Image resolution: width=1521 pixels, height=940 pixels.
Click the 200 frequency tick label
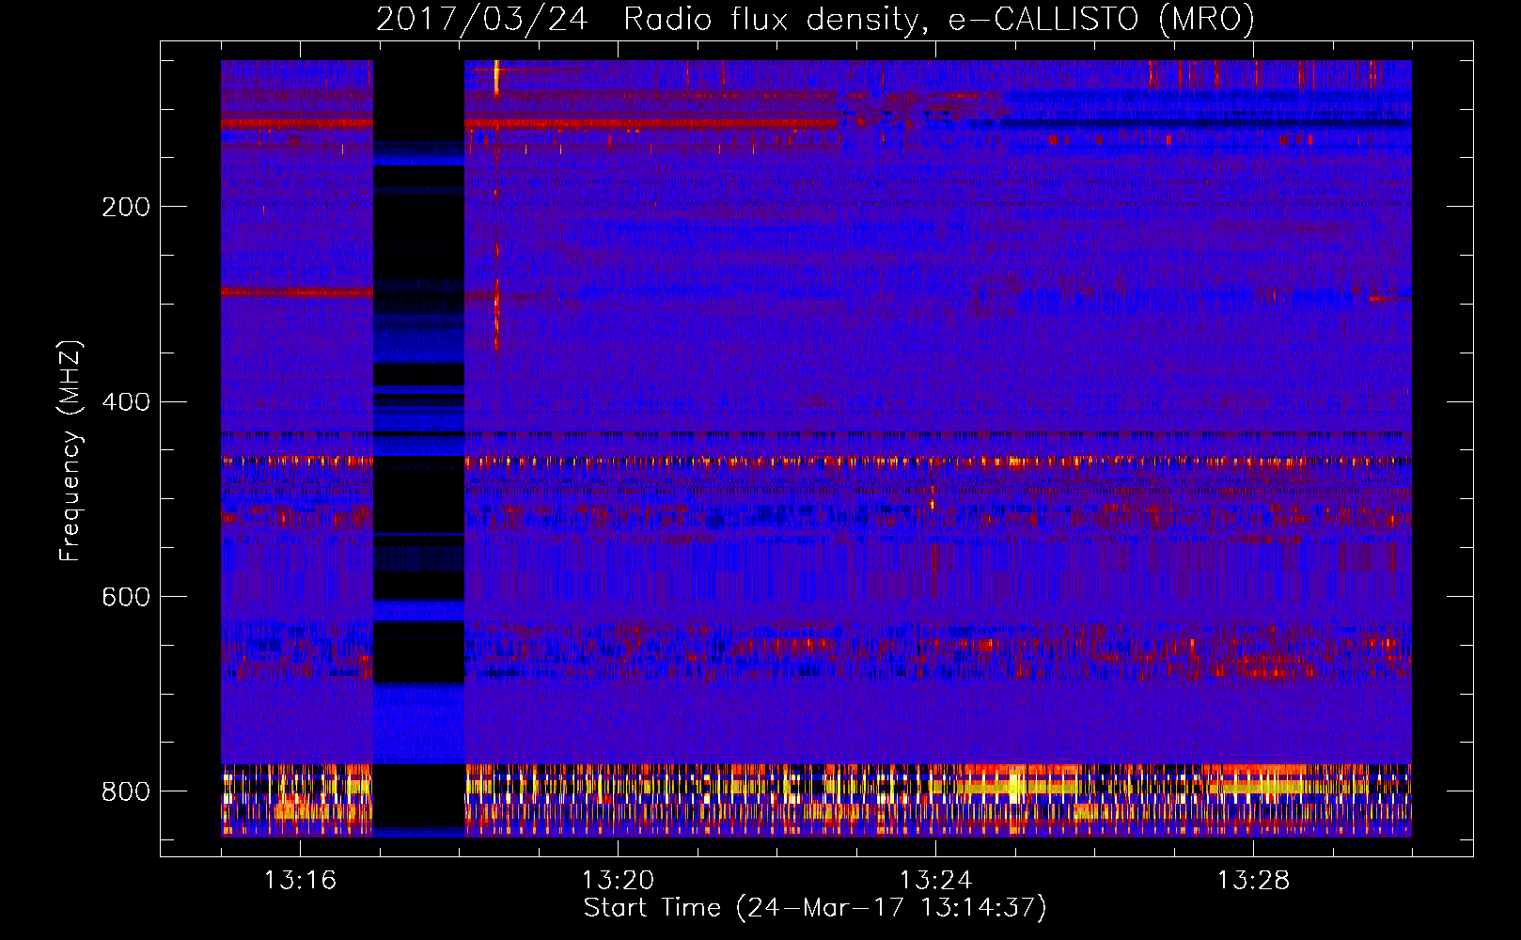[126, 207]
